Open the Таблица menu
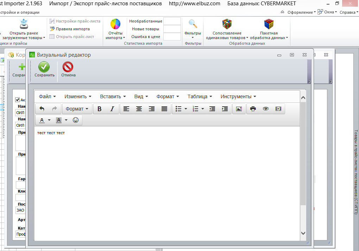 coord(200,97)
